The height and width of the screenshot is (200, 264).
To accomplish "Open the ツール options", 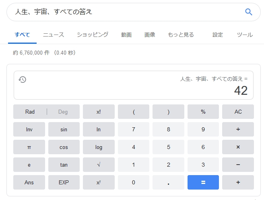I will coord(245,35).
